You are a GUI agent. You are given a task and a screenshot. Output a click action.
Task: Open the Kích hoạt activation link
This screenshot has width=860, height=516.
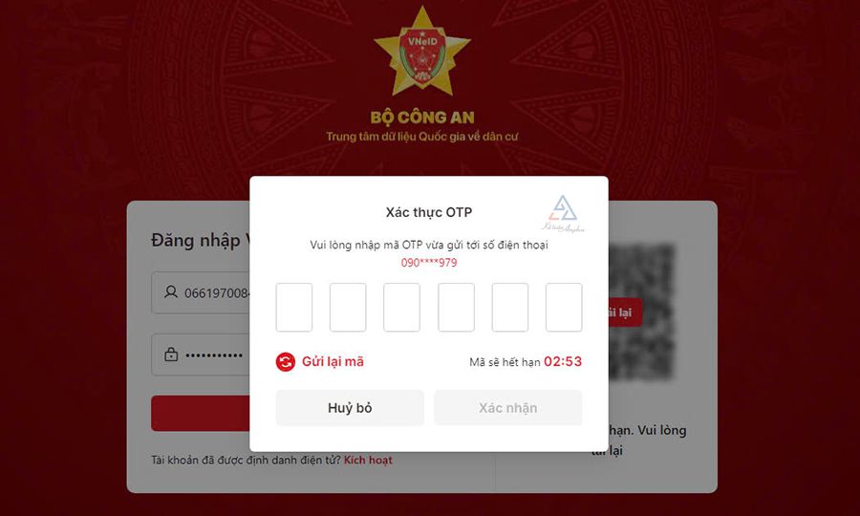pos(368,460)
